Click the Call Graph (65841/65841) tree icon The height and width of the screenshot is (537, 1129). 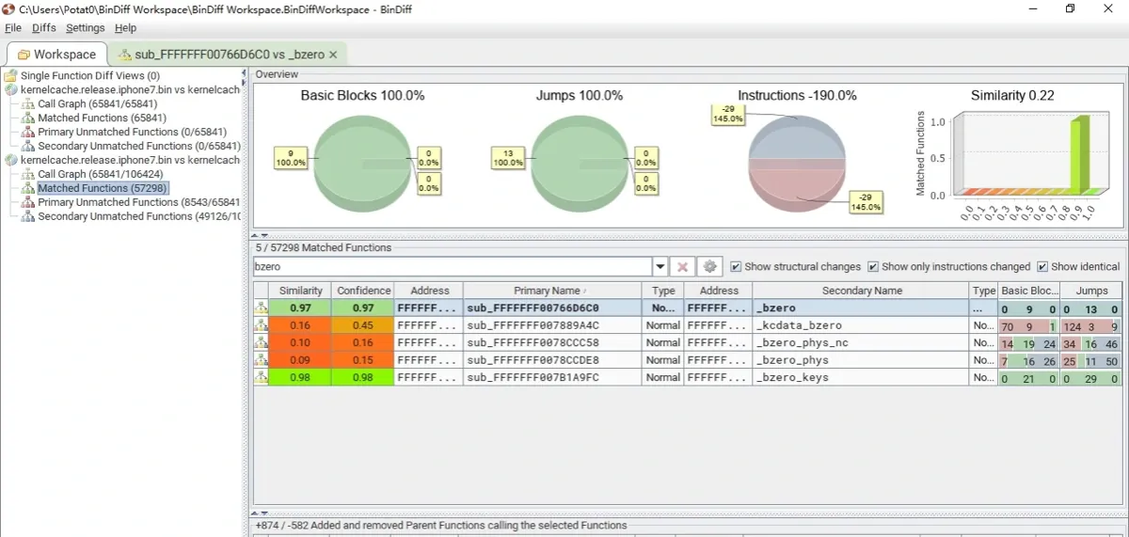pos(28,103)
